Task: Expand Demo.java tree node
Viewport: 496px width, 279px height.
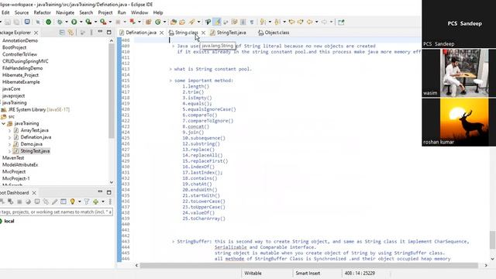Action: point(9,144)
